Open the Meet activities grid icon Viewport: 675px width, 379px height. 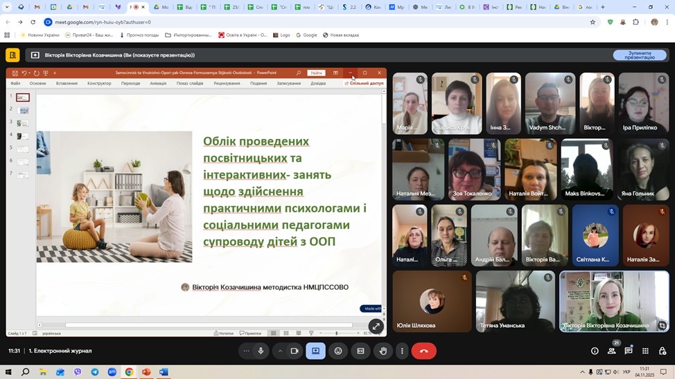pos(645,351)
